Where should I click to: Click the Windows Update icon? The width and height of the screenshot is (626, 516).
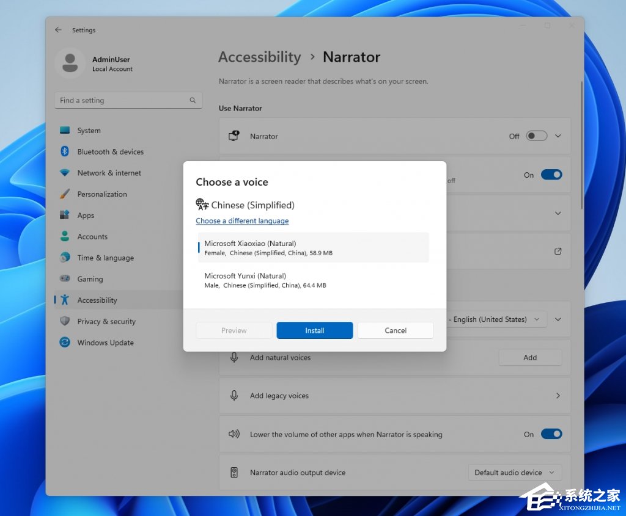[x=65, y=343]
